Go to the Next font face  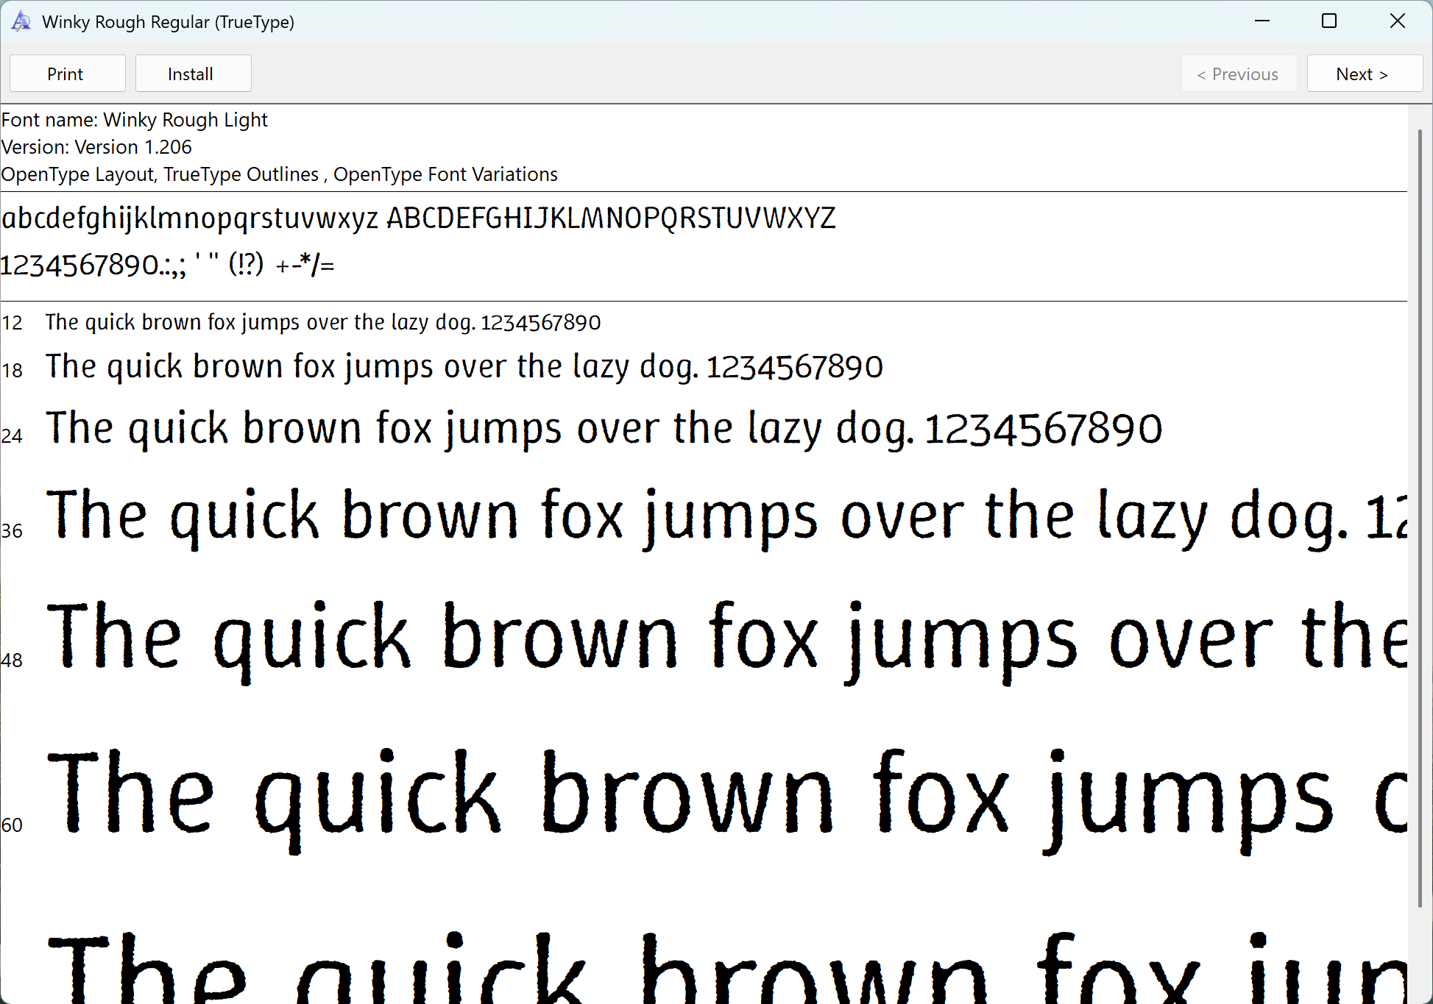1364,74
